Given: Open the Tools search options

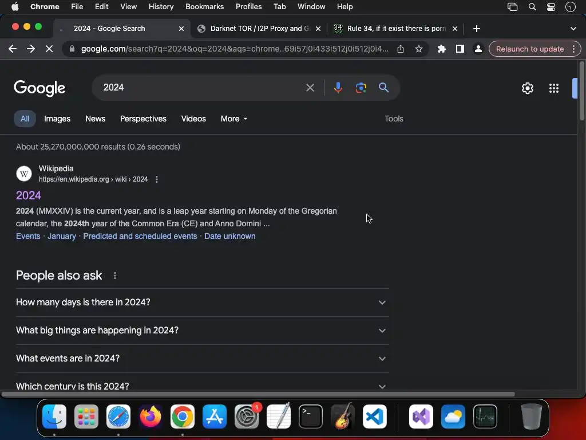Looking at the screenshot, I should (x=394, y=119).
